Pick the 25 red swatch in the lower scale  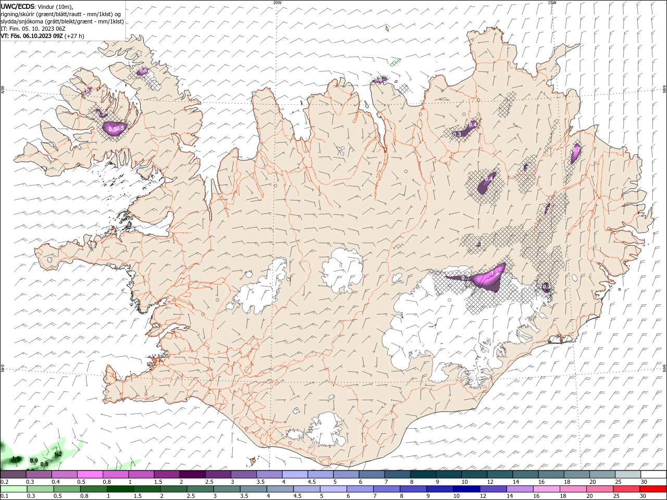coord(627,489)
